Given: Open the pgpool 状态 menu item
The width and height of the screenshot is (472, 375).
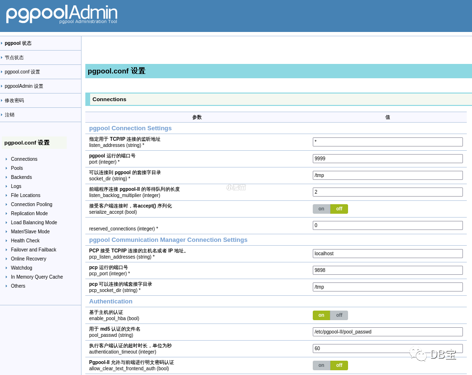Looking at the screenshot, I should point(18,43).
